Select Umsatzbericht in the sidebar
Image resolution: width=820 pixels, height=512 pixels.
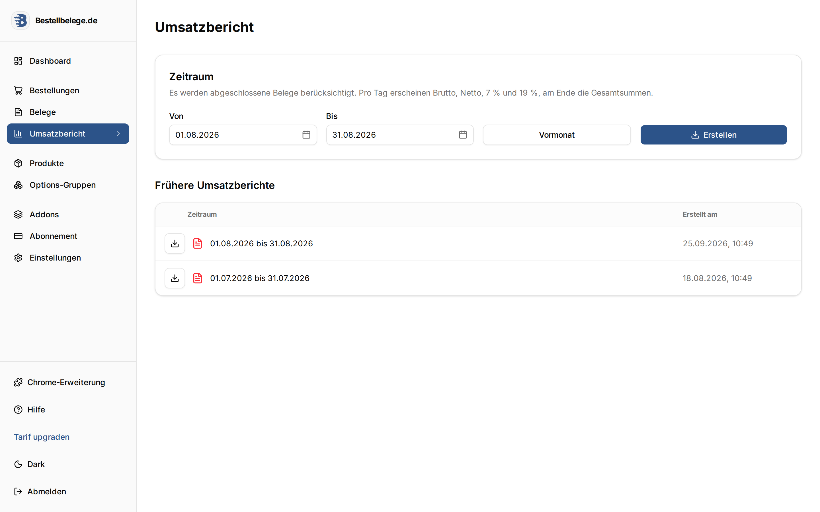[x=68, y=134]
